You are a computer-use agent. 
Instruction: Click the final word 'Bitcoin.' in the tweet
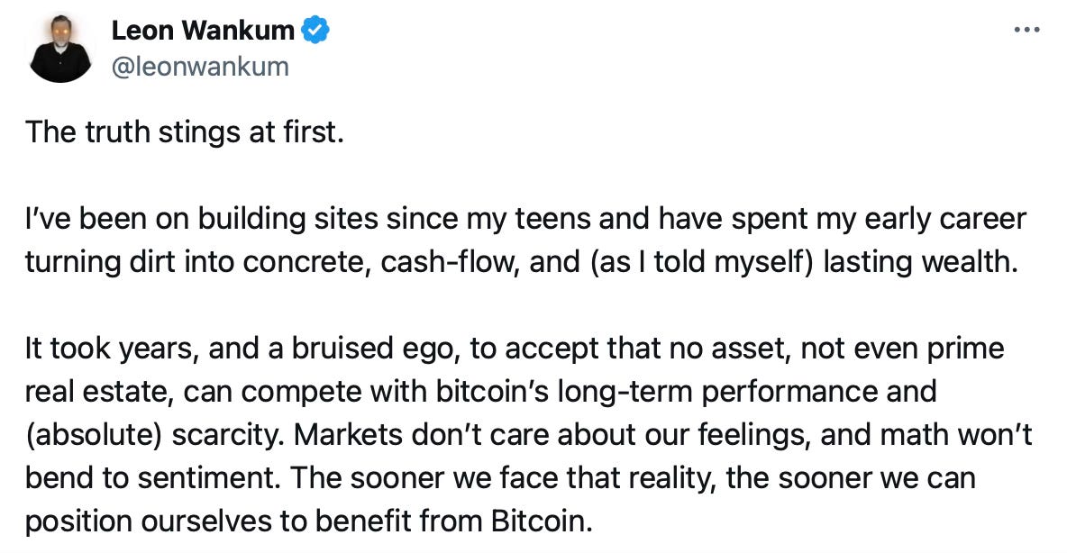coord(542,521)
